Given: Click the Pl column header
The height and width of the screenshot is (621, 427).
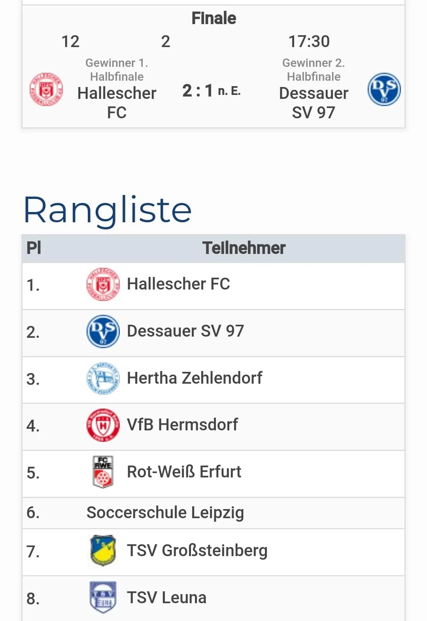Looking at the screenshot, I should pyautogui.click(x=34, y=248).
